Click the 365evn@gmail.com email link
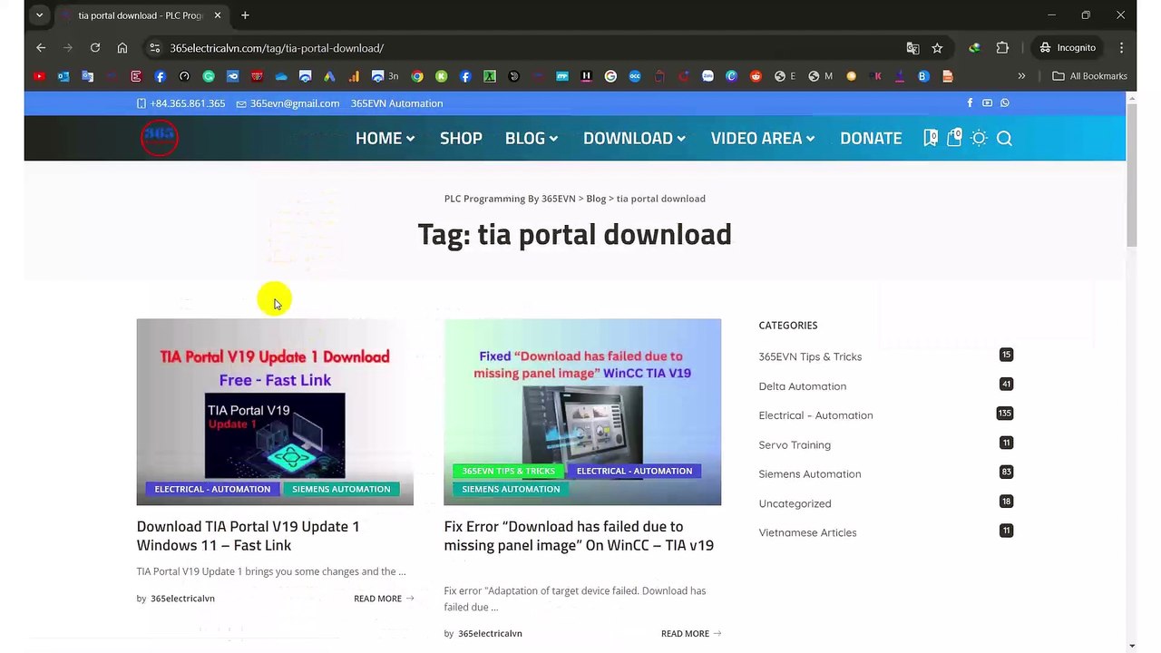The height and width of the screenshot is (653, 1161). (288, 103)
